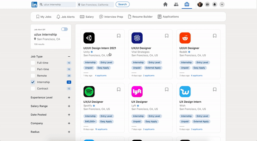
Task: Bookmark the Reddit UI/UX Designer job
Action: pyautogui.click(x=215, y=36)
